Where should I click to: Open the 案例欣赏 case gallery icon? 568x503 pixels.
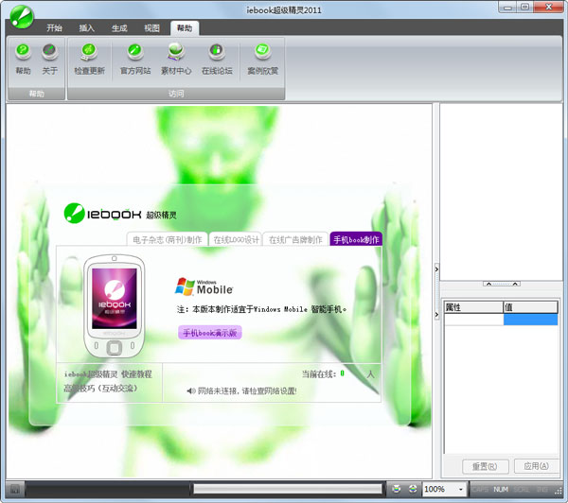(262, 59)
